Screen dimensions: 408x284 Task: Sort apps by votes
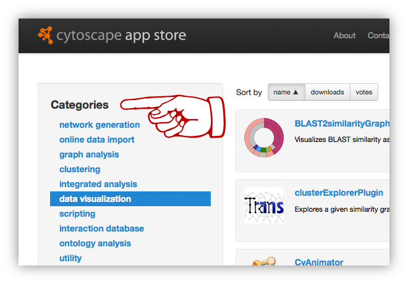364,92
